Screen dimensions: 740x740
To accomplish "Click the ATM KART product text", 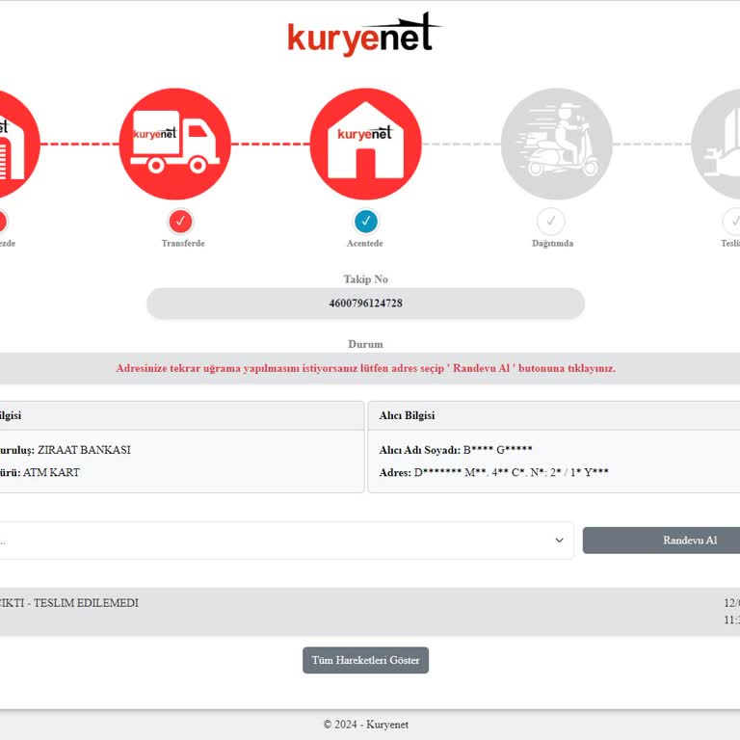I will tap(51, 472).
